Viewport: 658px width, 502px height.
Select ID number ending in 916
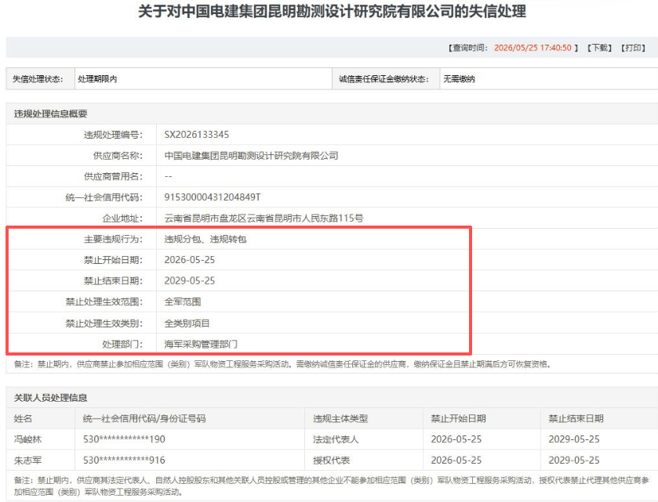124,460
